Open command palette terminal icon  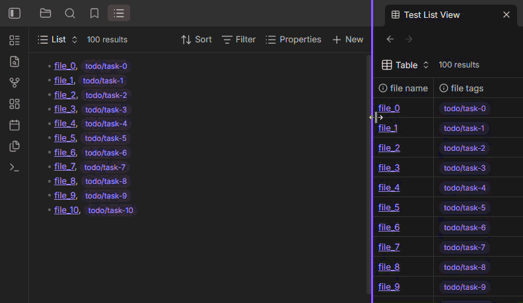[15, 167]
